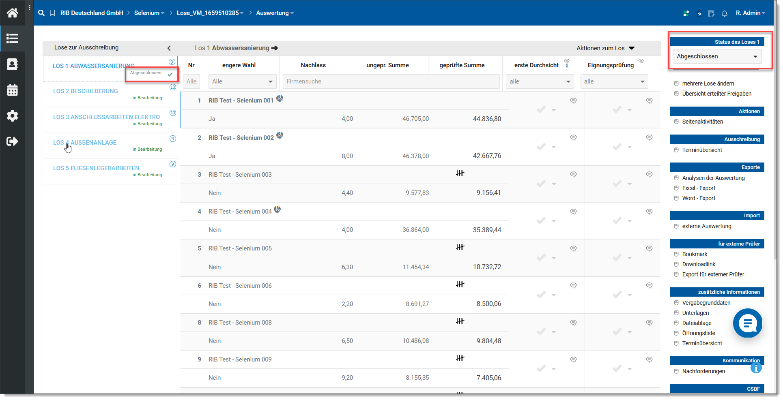Click the search magnifier icon
783x400 pixels.
pos(41,13)
